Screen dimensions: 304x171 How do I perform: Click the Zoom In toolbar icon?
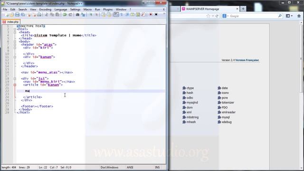[91, 15]
